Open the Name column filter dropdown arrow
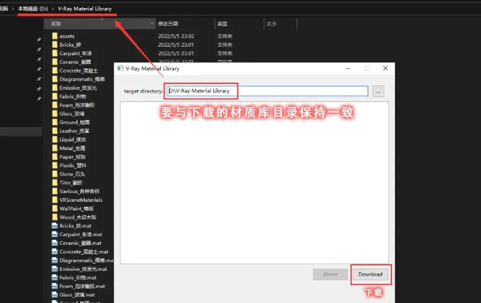 (x=151, y=24)
